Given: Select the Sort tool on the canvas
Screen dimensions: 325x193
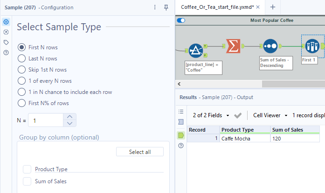Looking at the screenshot, I should coord(270,46).
